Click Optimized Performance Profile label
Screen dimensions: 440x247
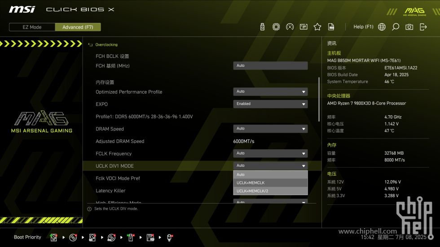(129, 92)
